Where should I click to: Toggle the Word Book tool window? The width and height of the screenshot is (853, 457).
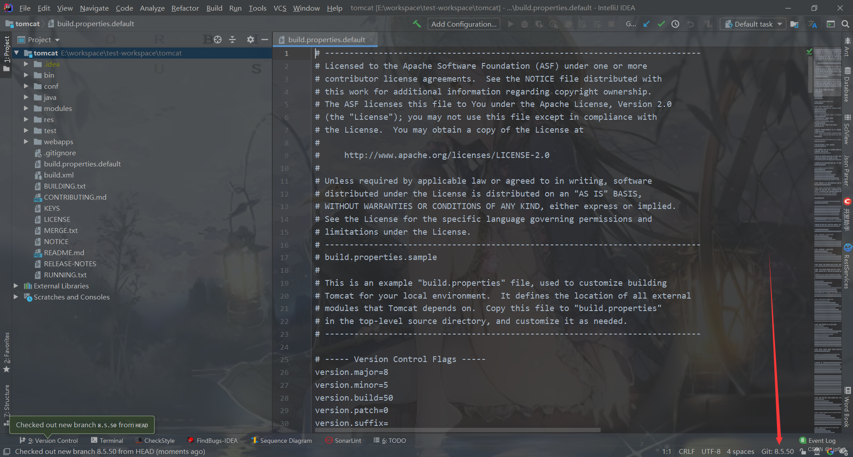847,407
